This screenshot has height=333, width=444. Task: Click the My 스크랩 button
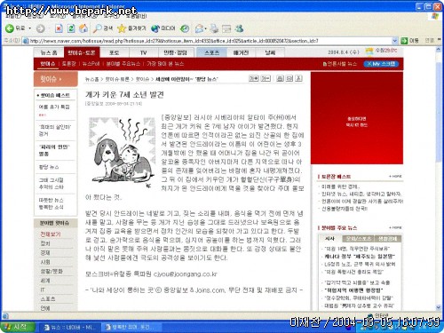[381, 64]
